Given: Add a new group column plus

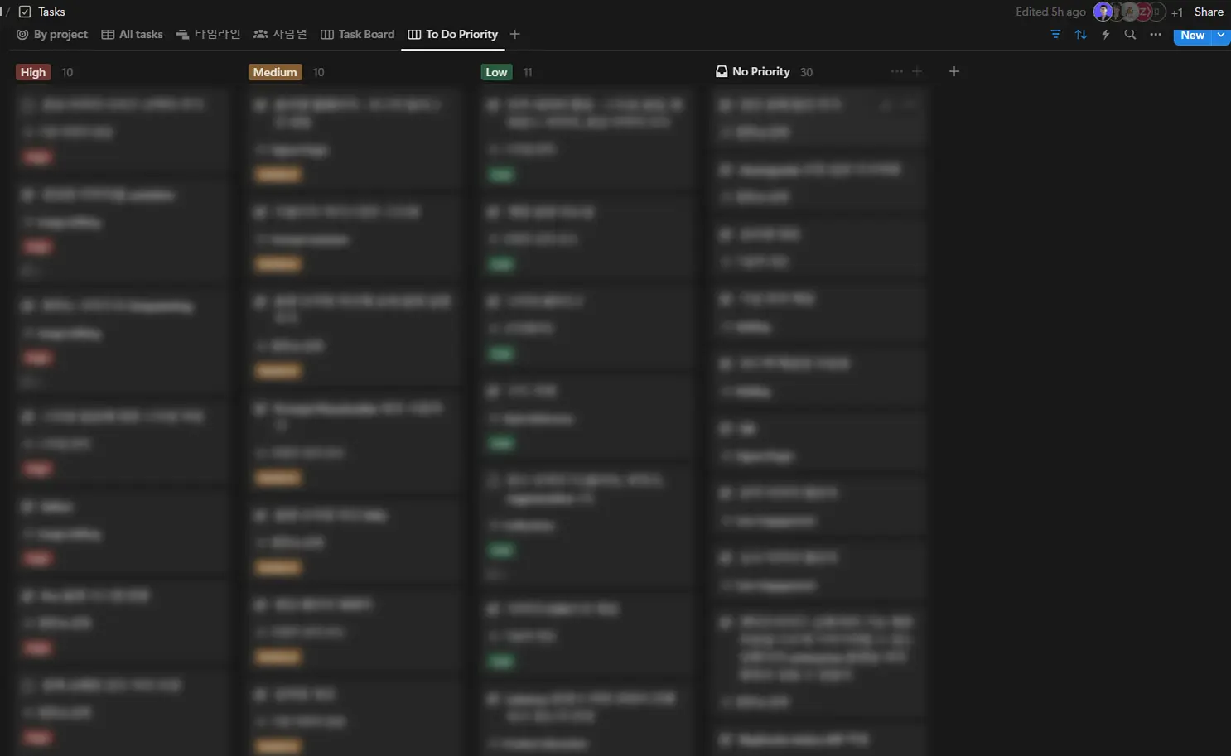Looking at the screenshot, I should pos(954,71).
